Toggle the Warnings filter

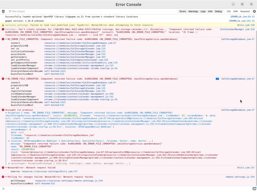[193, 11]
